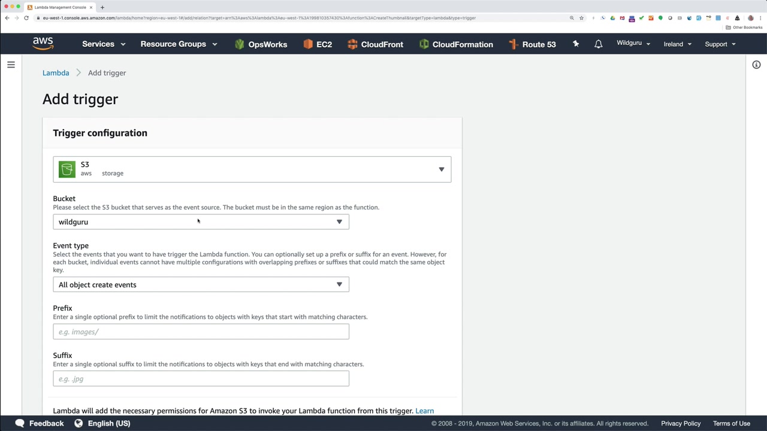Open the Ireland region dropdown
Image resolution: width=767 pixels, height=431 pixels.
678,44
